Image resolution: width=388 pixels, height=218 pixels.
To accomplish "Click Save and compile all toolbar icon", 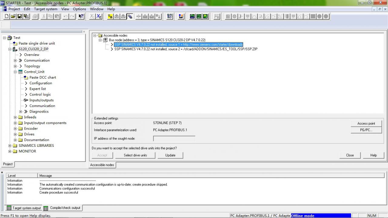I will click(26, 16).
